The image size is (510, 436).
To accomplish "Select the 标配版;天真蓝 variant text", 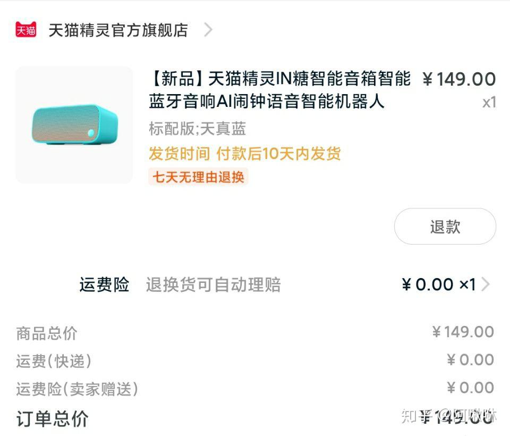I will pos(197,129).
